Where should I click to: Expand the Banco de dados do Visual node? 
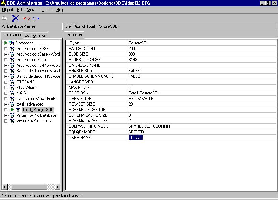tap(6, 71)
